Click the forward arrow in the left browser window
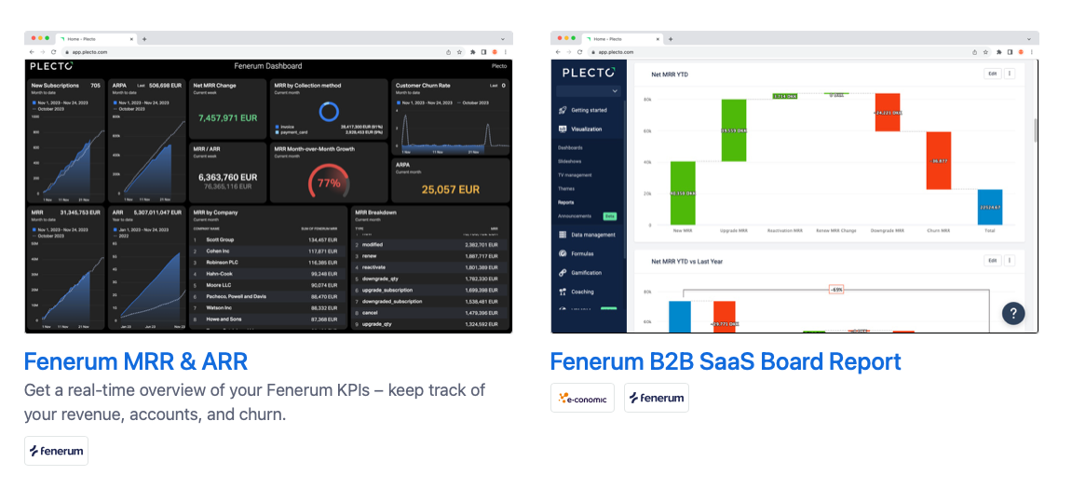 point(43,52)
